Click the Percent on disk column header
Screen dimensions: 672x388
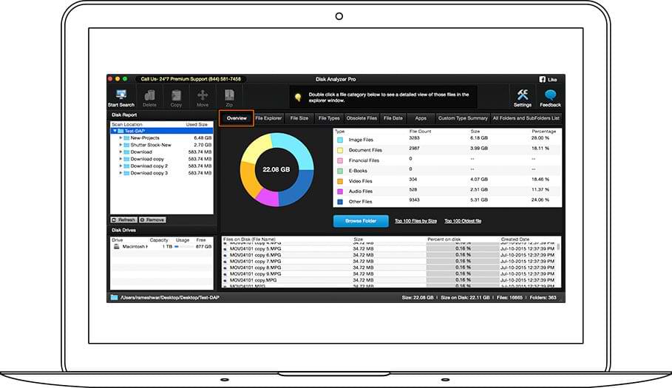pos(444,239)
